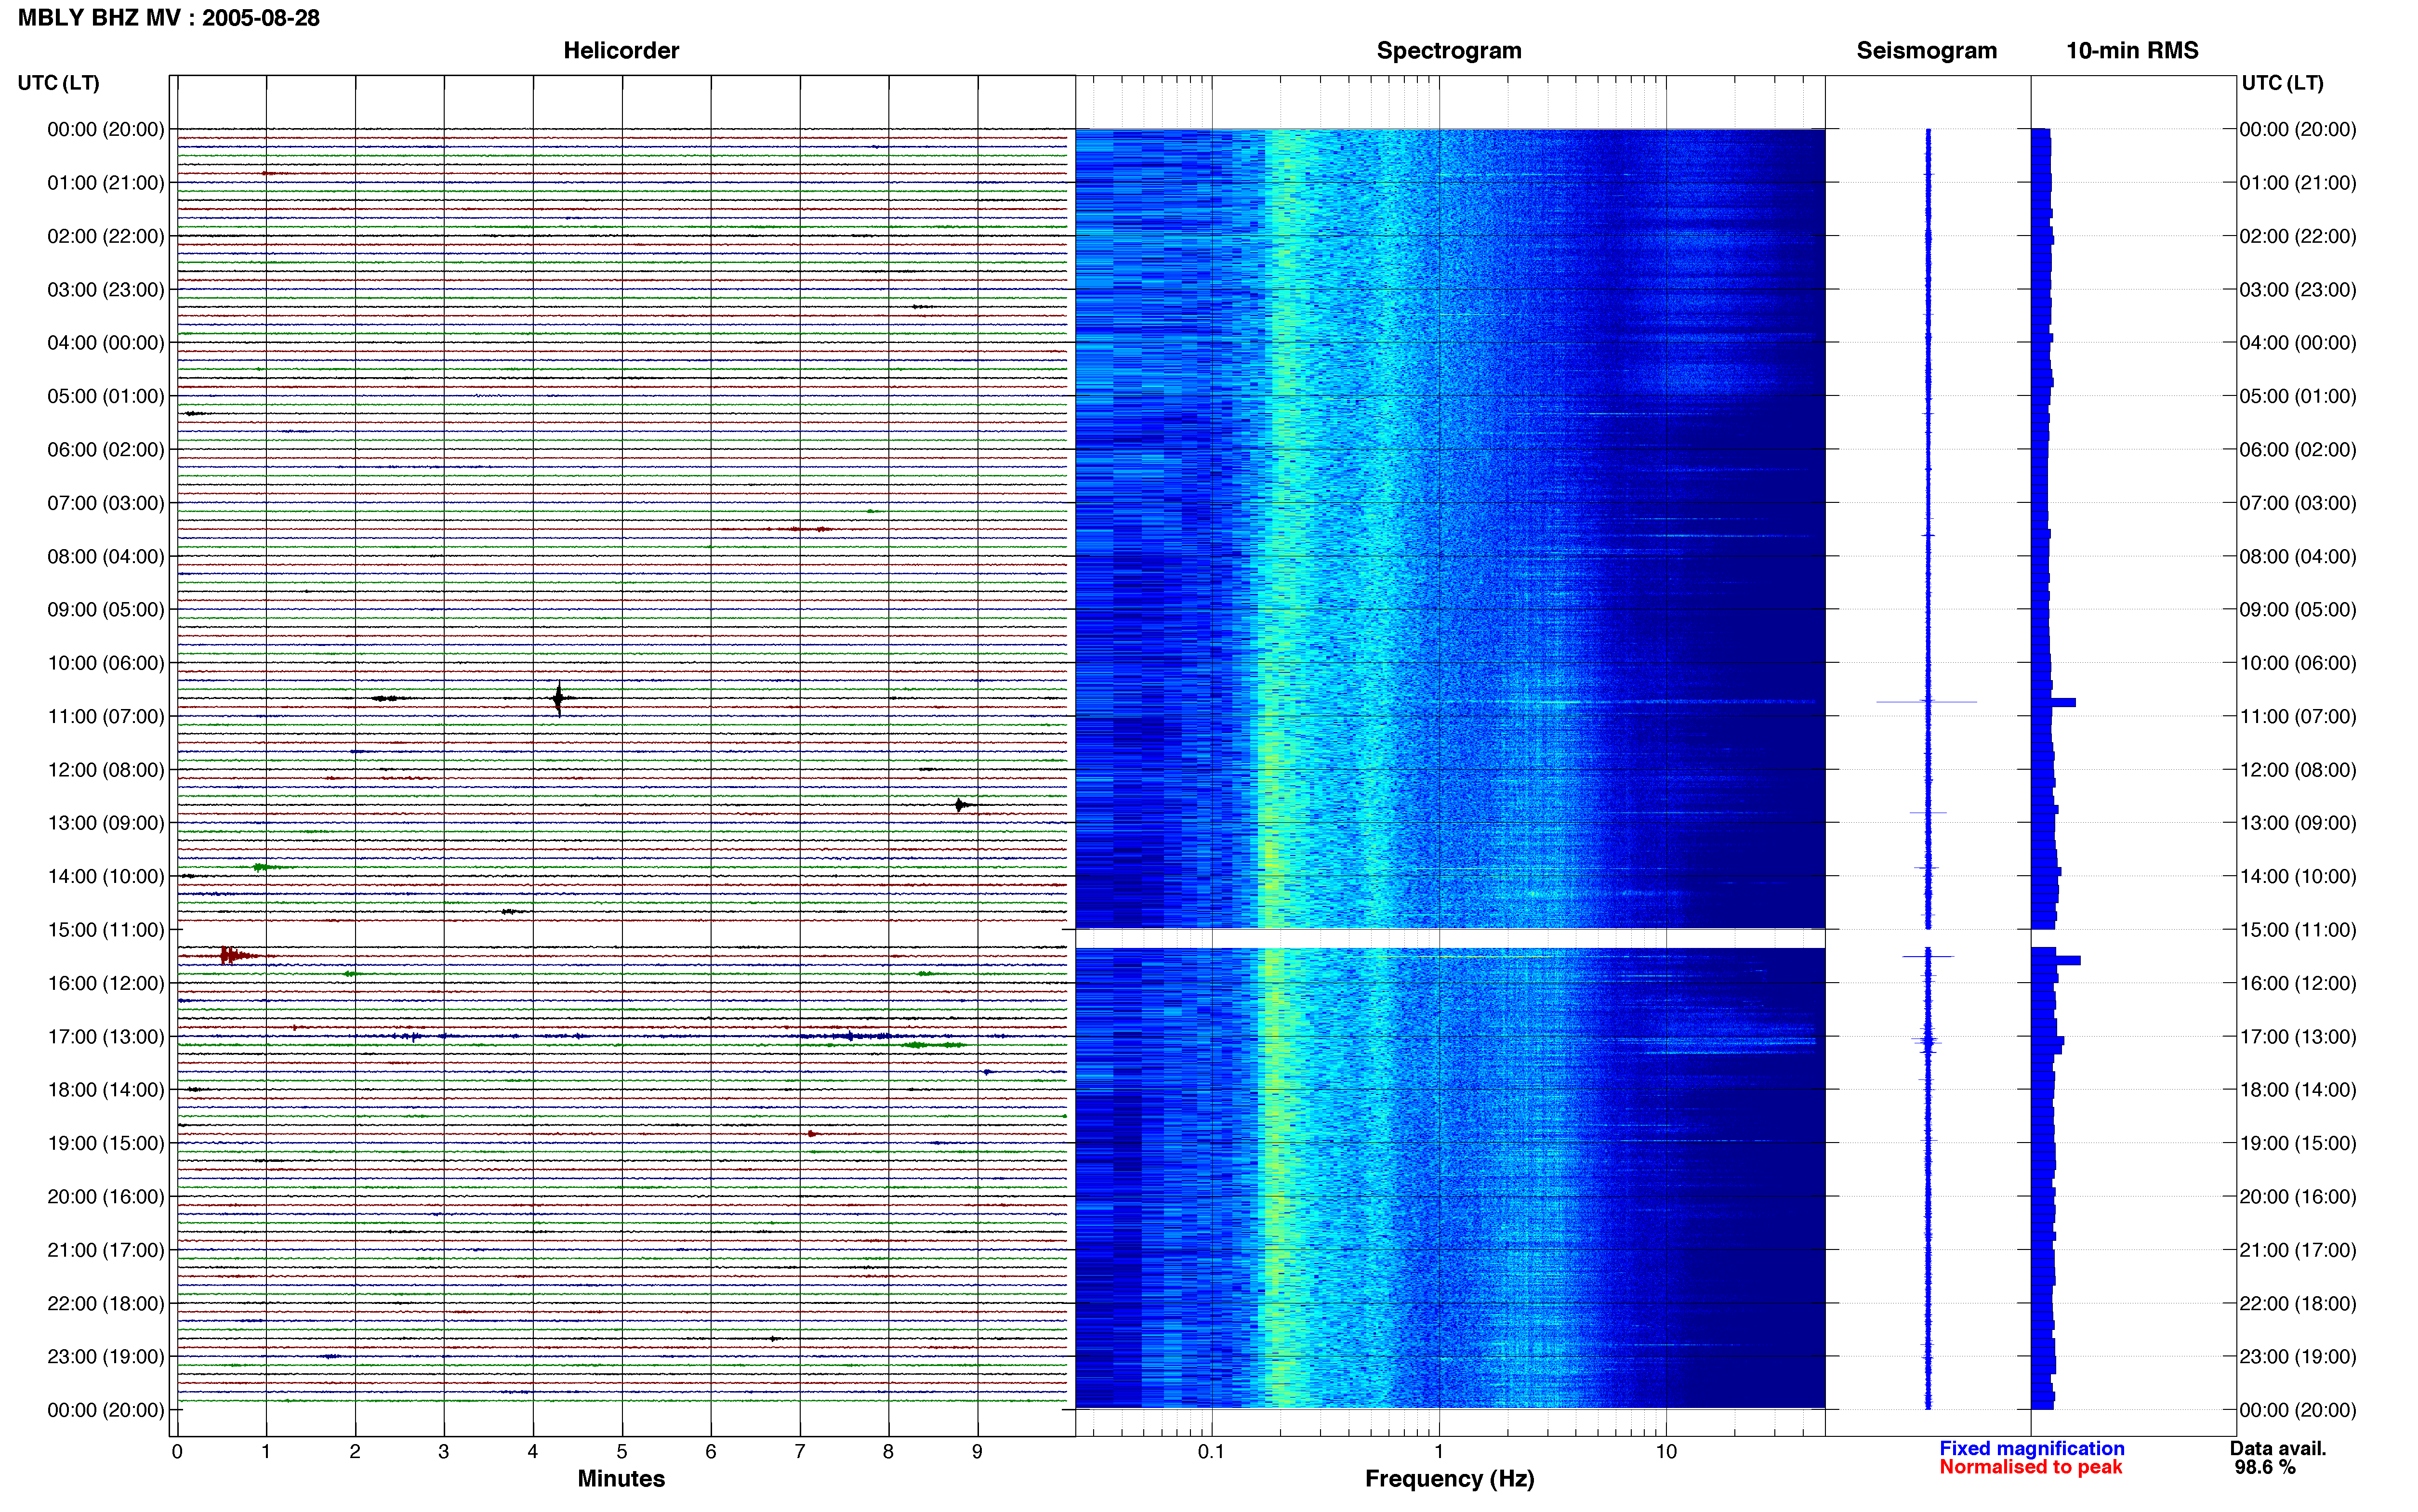
Task: Select the Spectrogram panel heading
Action: coord(1449,51)
